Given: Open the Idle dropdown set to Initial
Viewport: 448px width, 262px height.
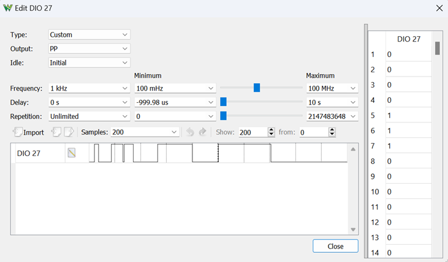Looking at the screenshot, I should click(89, 62).
